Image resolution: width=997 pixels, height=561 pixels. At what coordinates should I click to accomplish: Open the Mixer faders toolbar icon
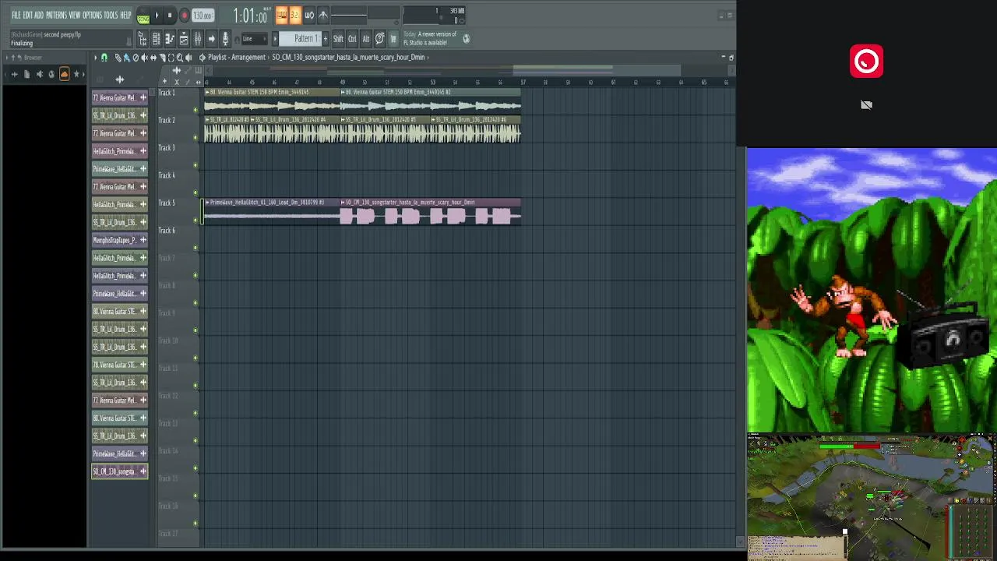pyautogui.click(x=198, y=38)
